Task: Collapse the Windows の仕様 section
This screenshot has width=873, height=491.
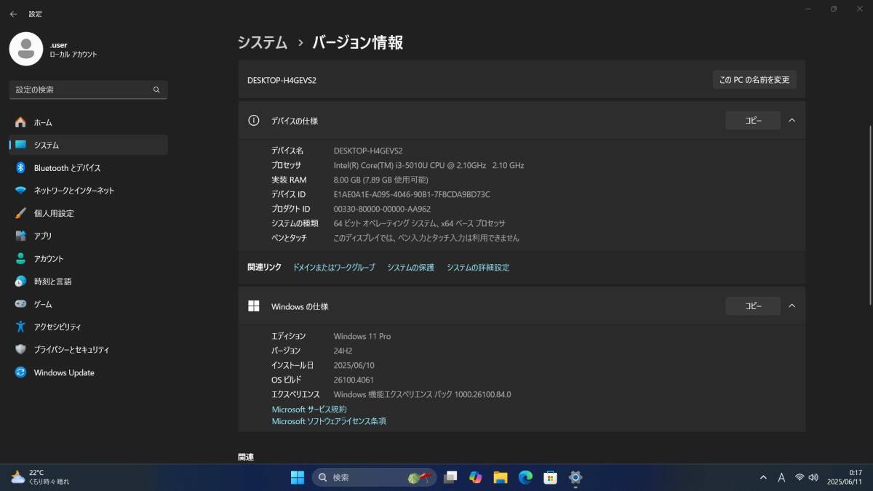Action: pos(792,306)
